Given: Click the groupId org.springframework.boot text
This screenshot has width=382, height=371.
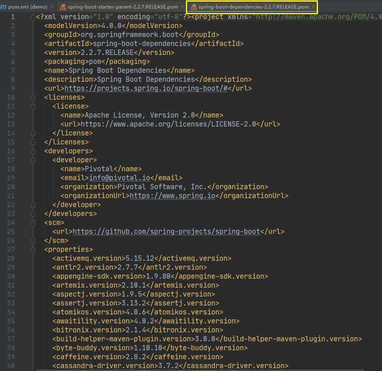Looking at the screenshot, I should (x=129, y=35).
